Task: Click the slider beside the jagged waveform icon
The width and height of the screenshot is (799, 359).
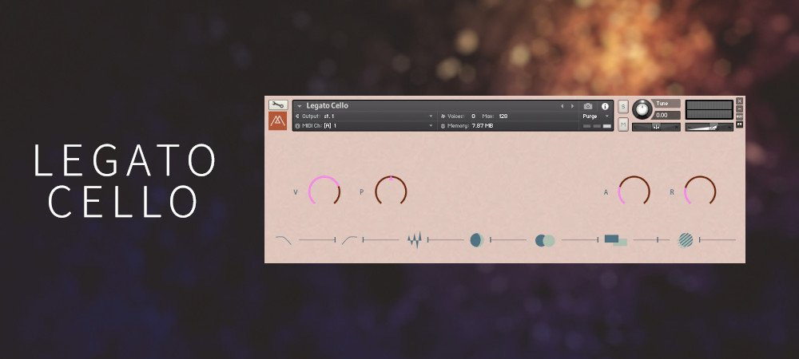Action: 445,239
